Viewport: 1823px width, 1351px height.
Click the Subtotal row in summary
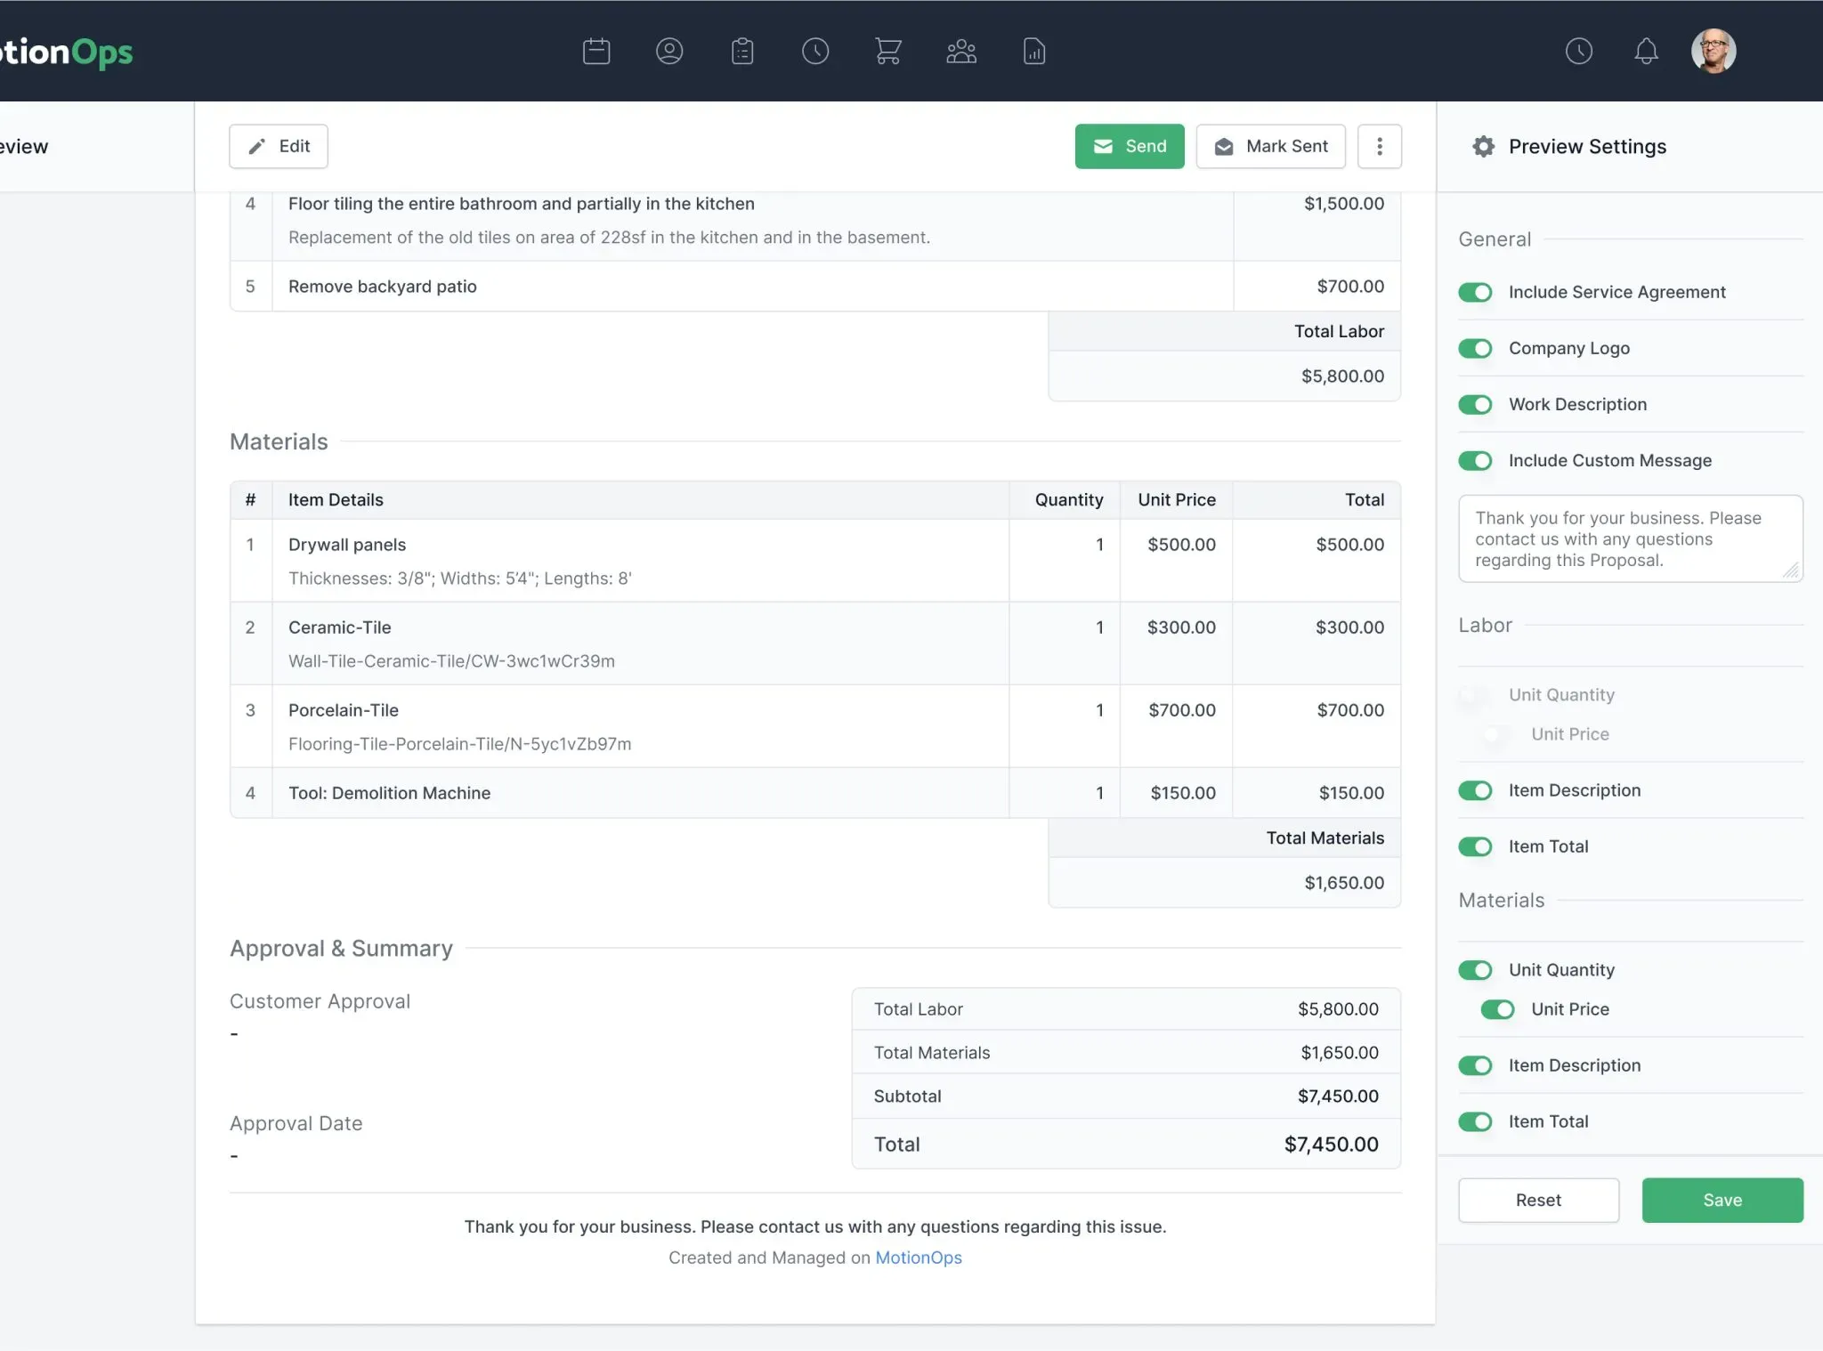click(1126, 1096)
